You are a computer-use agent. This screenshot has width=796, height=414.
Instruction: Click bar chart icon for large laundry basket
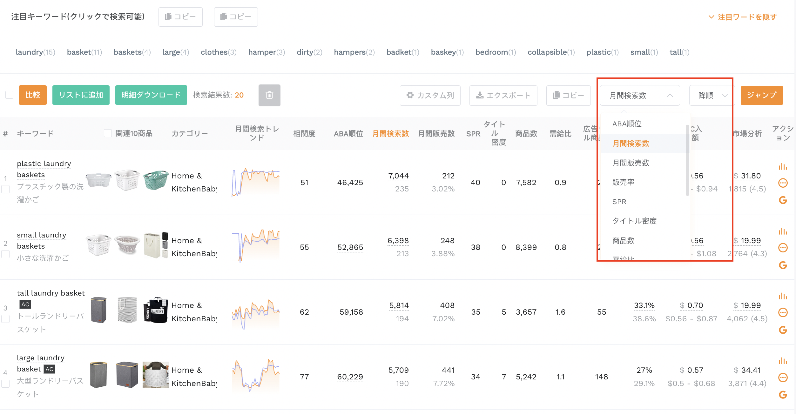click(x=783, y=361)
